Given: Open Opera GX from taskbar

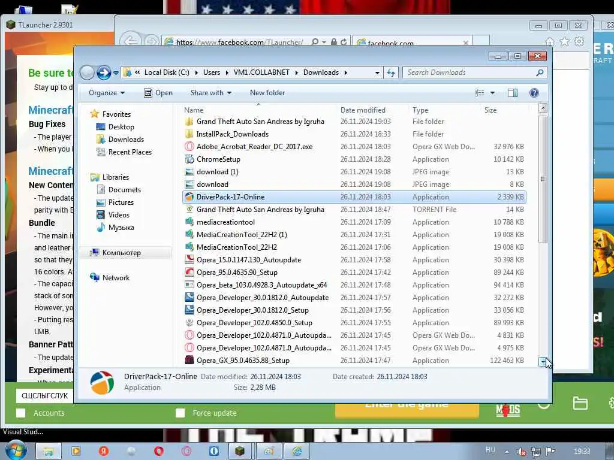Looking at the screenshot, I should tap(186, 451).
